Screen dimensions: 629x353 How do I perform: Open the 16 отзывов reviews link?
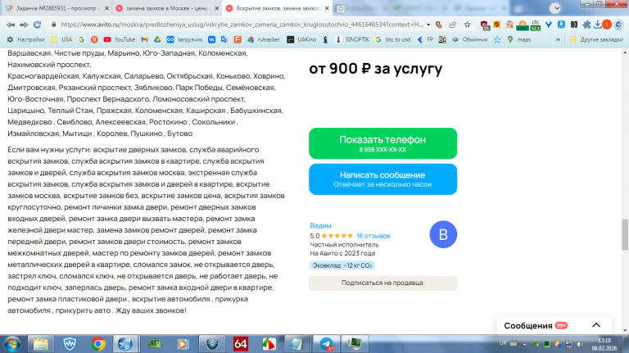point(373,236)
